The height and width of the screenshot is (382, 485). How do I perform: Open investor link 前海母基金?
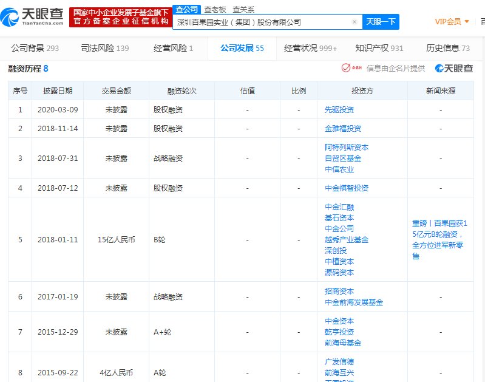point(343,343)
